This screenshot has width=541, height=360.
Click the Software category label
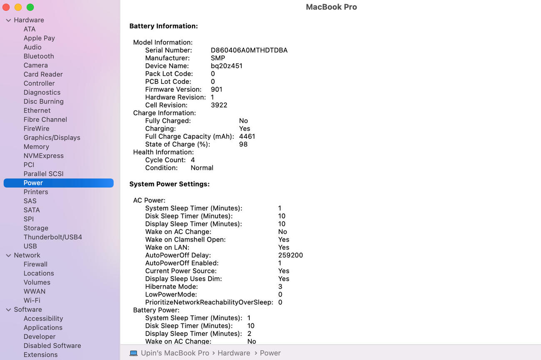pyautogui.click(x=28, y=309)
